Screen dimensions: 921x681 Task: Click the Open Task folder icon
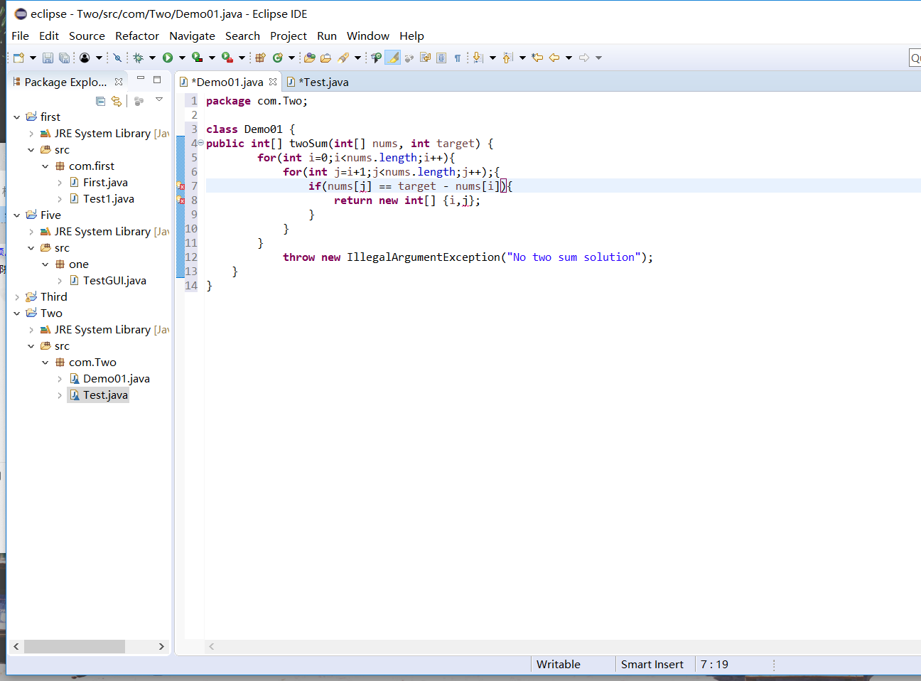(325, 58)
